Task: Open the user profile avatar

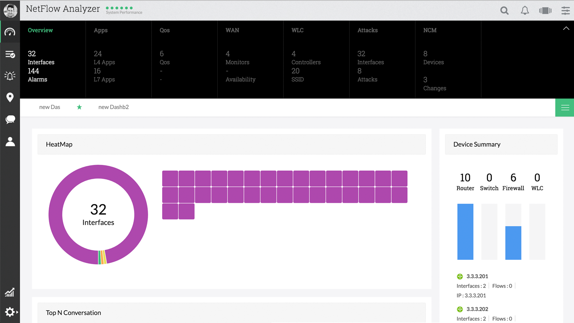Action: pyautogui.click(x=10, y=11)
